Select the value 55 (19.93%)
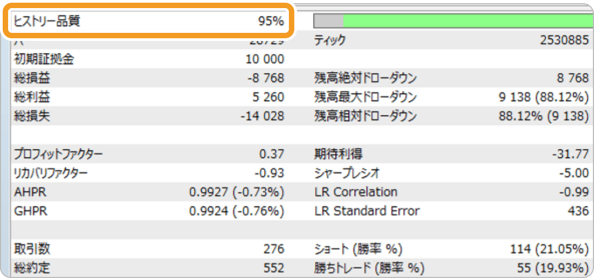 [553, 268]
